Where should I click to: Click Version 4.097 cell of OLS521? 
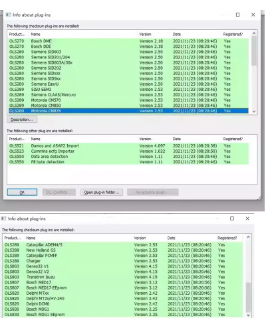point(152,146)
